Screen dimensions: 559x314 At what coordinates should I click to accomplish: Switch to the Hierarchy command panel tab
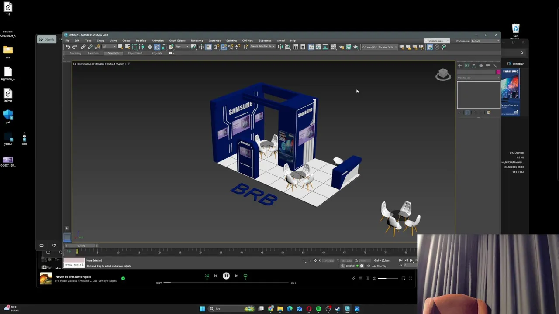474,65
